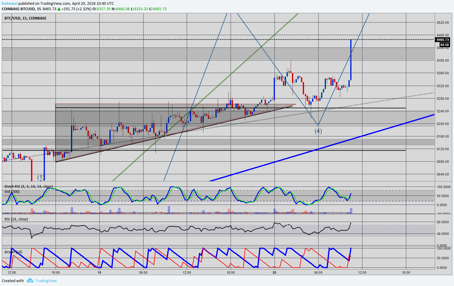Click the Aroon (14) indicator label

click(x=13, y=252)
